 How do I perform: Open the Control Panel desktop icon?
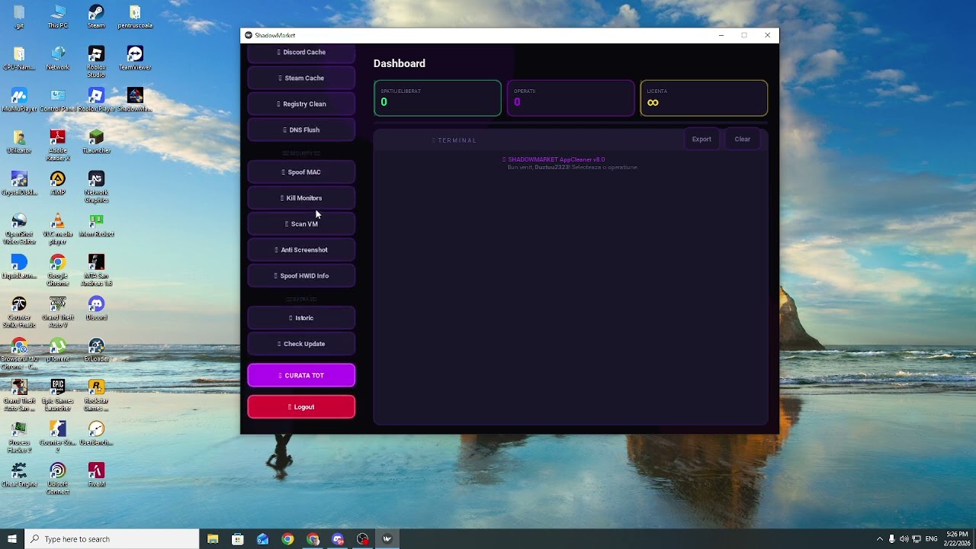[x=58, y=100]
